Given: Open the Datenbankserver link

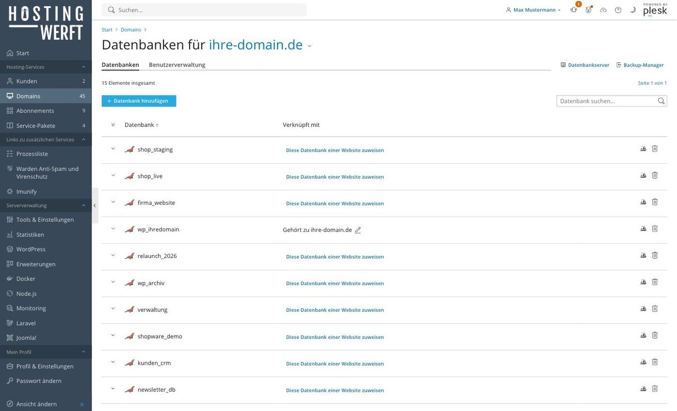Looking at the screenshot, I should click(585, 65).
